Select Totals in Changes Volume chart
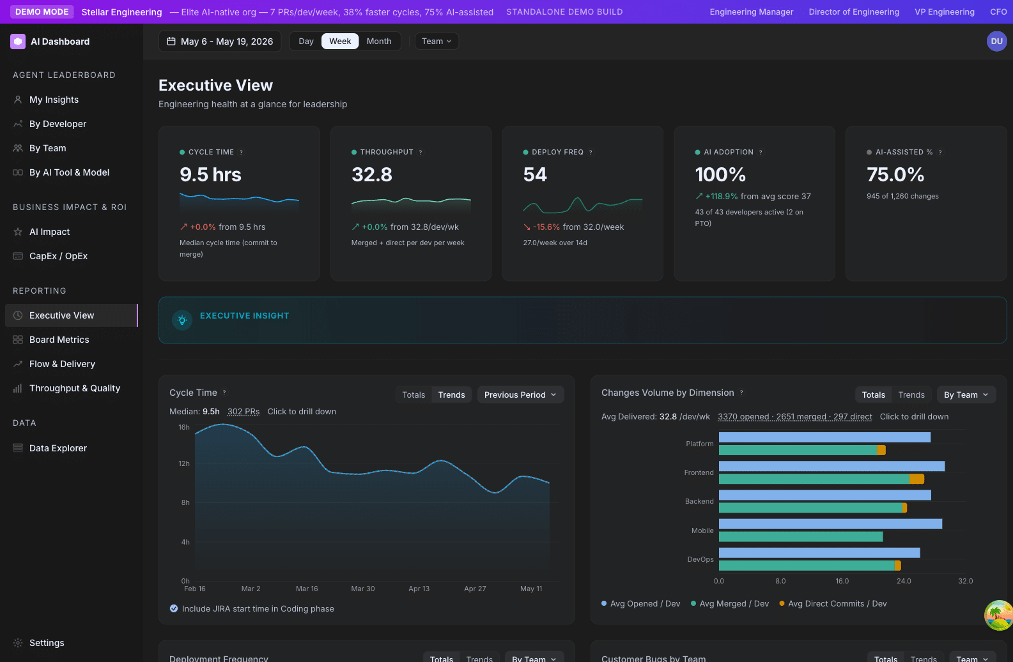Screen dimensions: 1013x662 (874, 395)
